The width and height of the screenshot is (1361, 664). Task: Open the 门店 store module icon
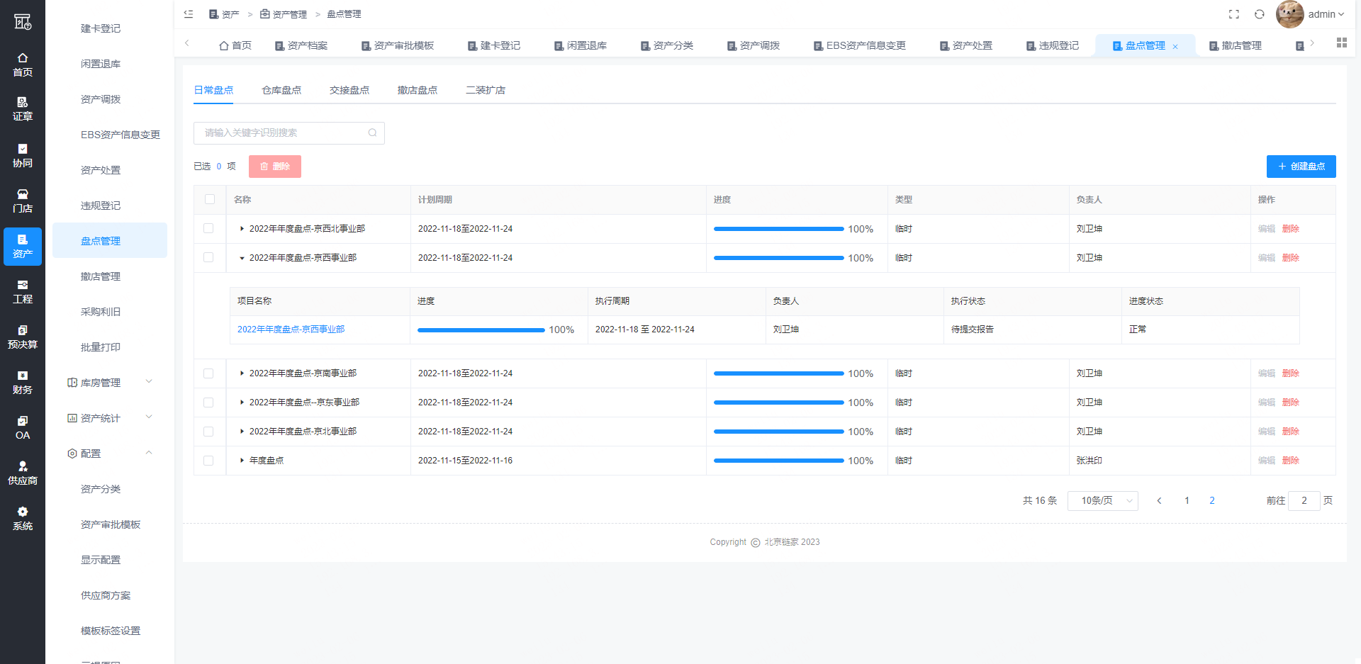click(x=23, y=194)
